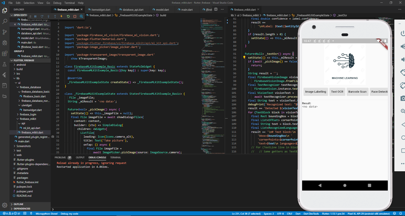The width and height of the screenshot is (405, 216).
Task: Restart debugging with green restart icon
Action: [68, 16]
